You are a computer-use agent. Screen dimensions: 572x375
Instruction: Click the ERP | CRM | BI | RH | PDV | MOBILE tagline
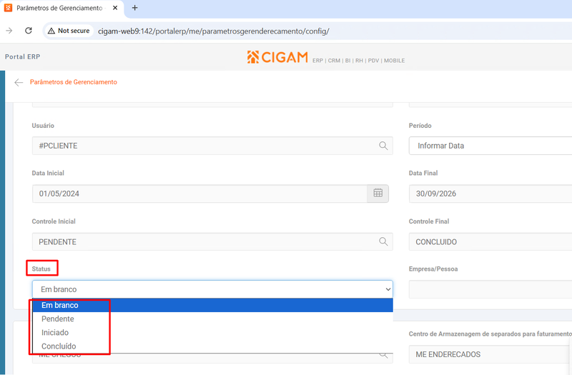pos(359,61)
